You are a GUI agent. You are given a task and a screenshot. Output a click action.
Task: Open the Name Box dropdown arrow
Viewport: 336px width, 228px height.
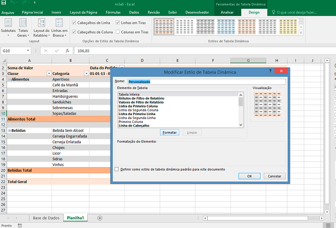pyautogui.click(x=28, y=50)
